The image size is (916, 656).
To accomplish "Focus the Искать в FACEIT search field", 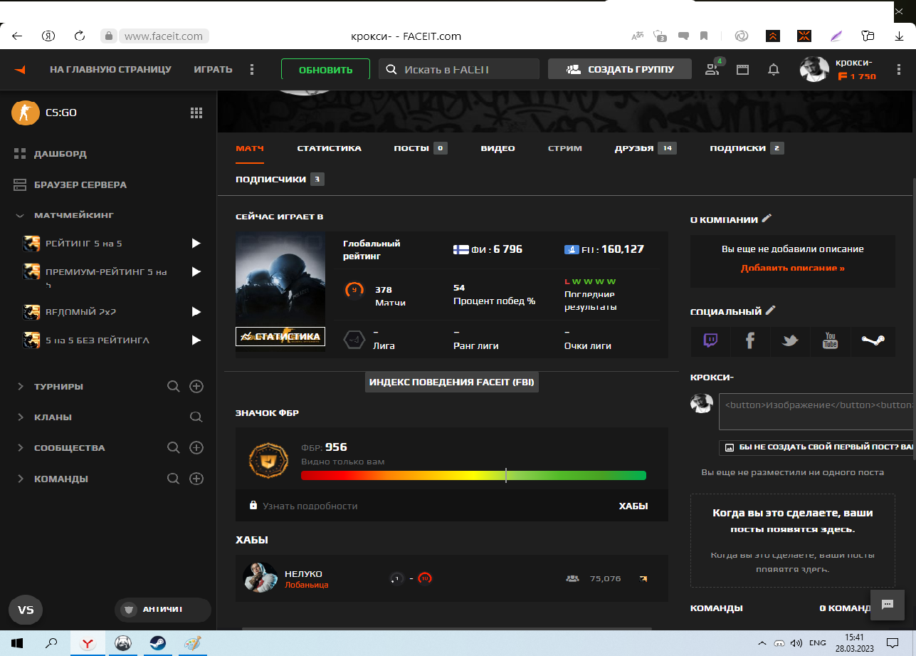I will click(x=459, y=69).
